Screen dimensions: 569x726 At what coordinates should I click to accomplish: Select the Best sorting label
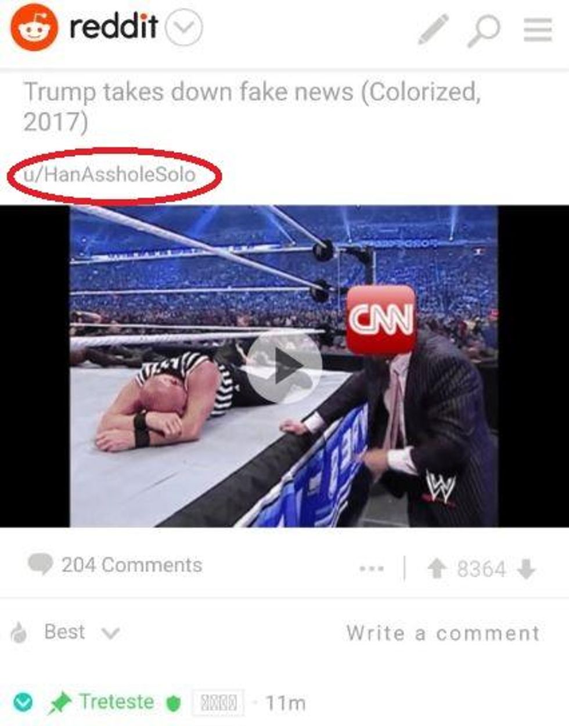64,631
